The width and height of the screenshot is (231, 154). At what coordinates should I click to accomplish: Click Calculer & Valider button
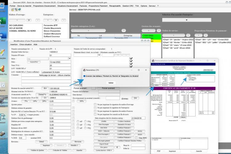click(x=60, y=150)
